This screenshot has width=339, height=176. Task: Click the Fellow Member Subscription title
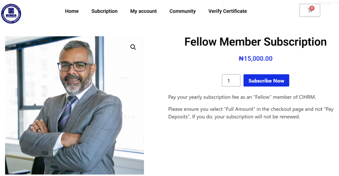coord(255,42)
